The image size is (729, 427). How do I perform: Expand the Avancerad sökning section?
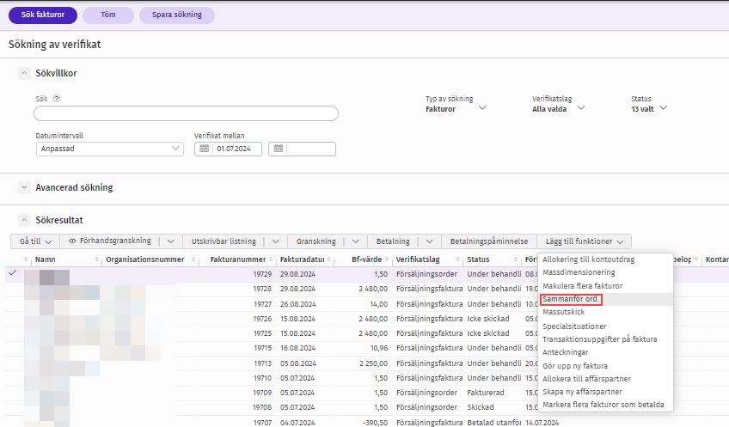[x=24, y=187]
